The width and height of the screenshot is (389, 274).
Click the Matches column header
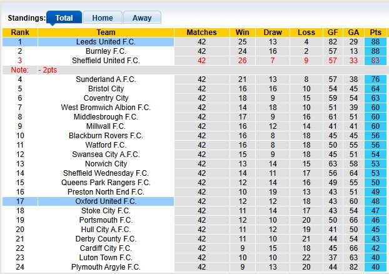[201, 33]
